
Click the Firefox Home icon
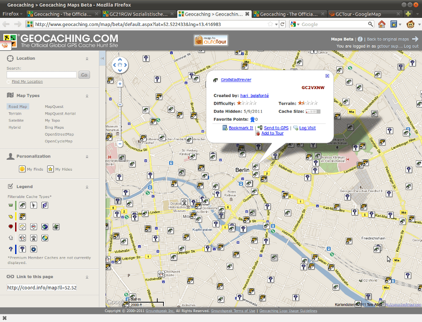coord(381,24)
